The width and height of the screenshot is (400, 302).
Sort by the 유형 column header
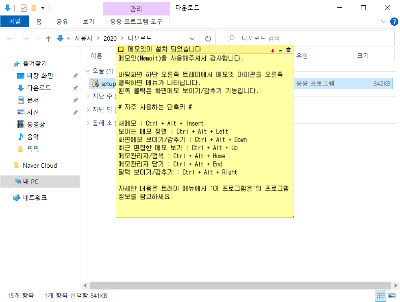pyautogui.click(x=302, y=56)
